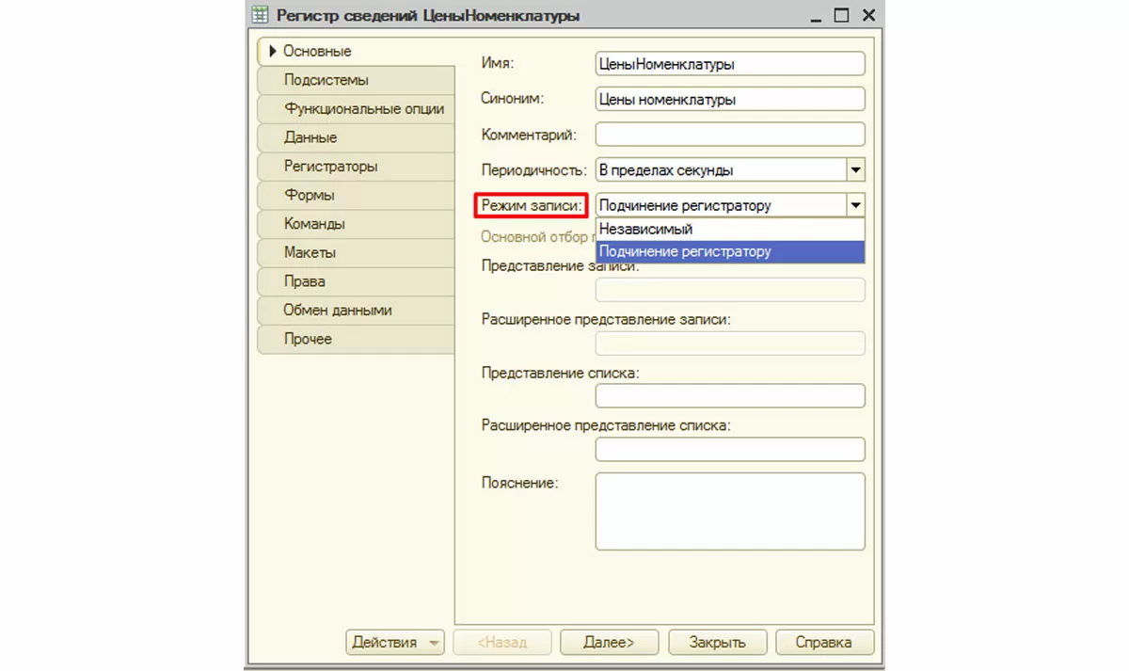Screen dimensions: 1129x671
Task: Click the Закрыть button
Action: pos(717,643)
